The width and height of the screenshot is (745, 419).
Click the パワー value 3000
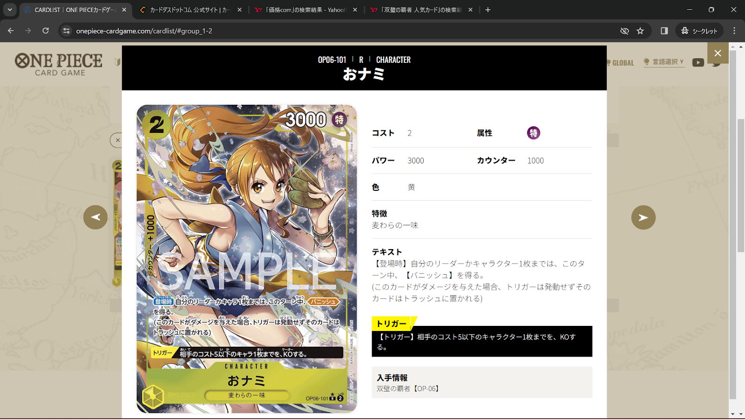tap(416, 161)
